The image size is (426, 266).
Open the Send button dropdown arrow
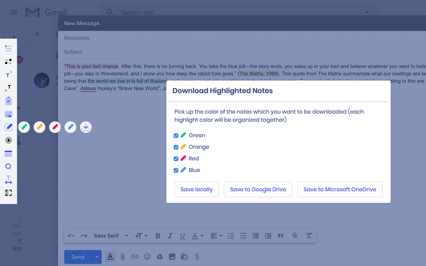[97, 257]
